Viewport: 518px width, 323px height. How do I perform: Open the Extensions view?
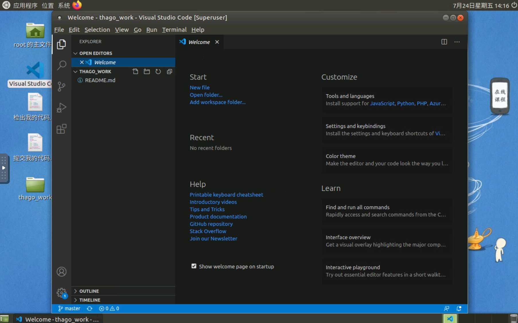point(61,129)
